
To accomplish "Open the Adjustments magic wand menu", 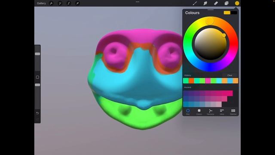I will pyautogui.click(x=60, y=3).
